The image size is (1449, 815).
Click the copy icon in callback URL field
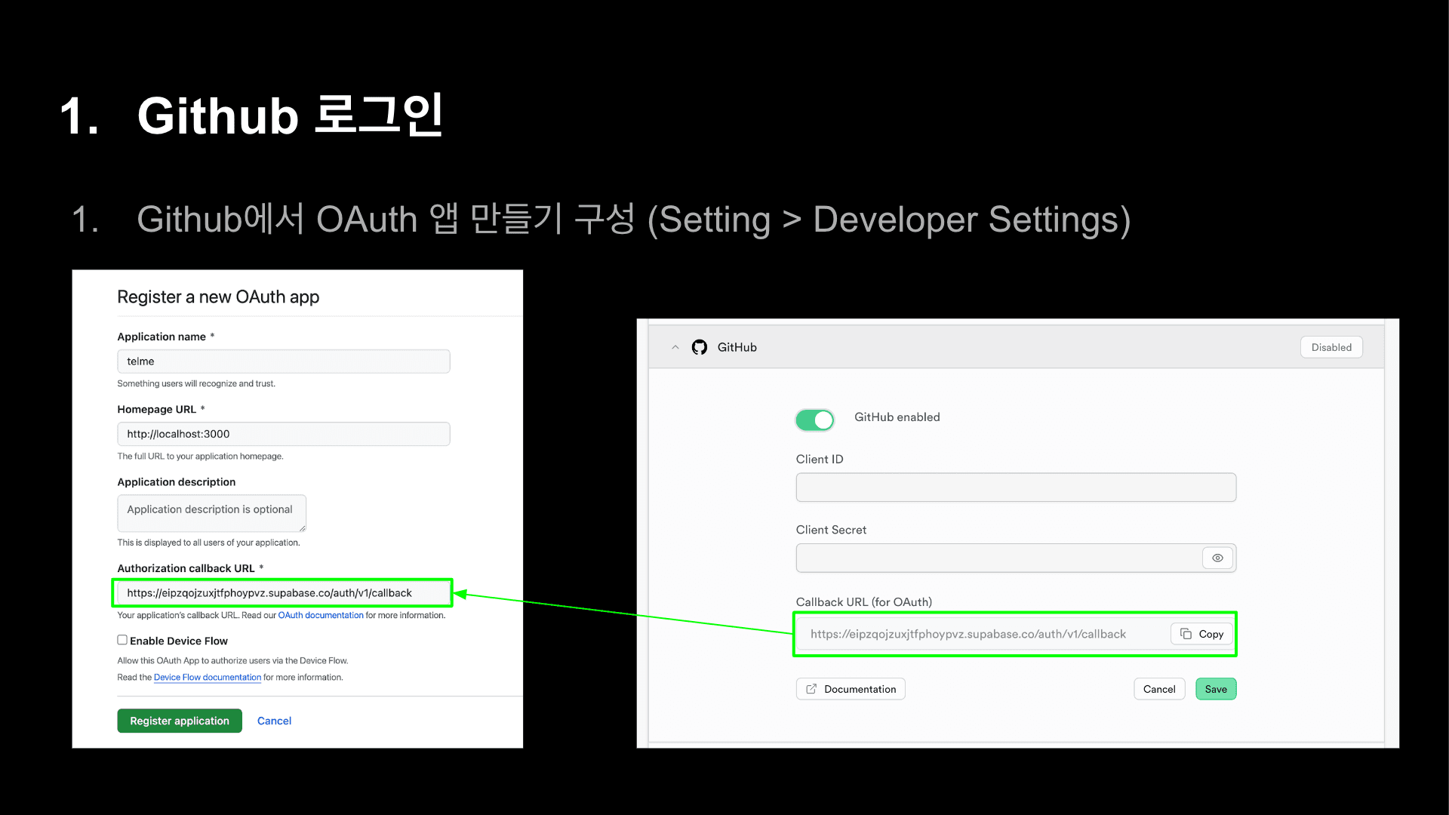[x=1186, y=634]
